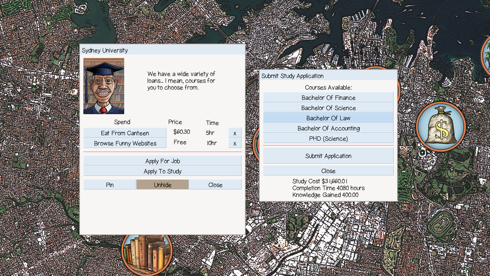Select Bachelor Of Science course

coord(328,108)
